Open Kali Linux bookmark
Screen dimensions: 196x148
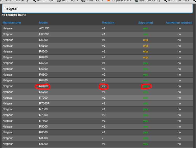(43, 1)
